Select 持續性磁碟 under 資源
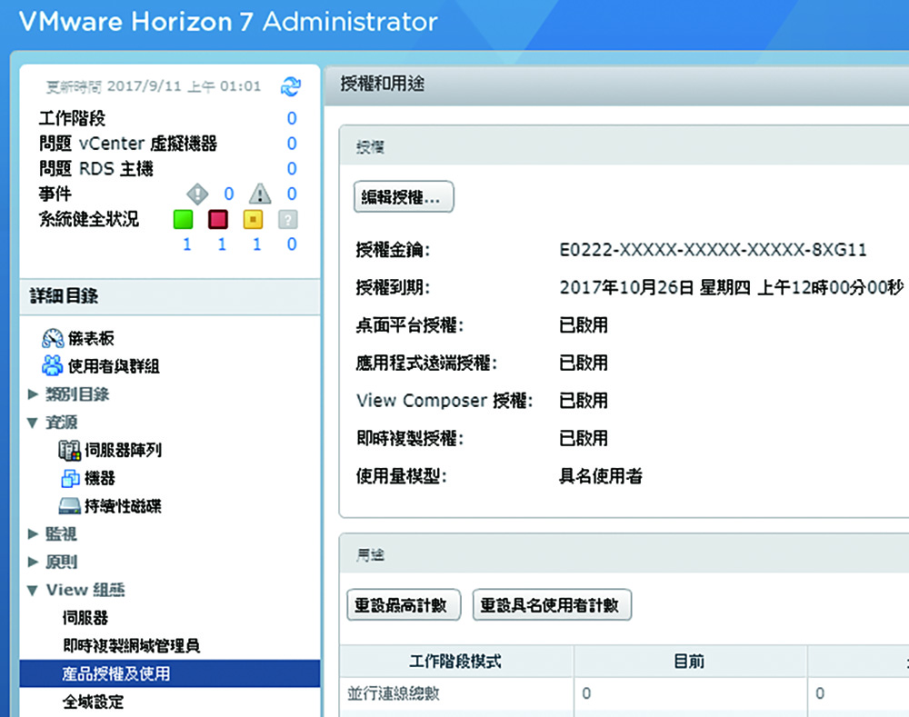 click(x=123, y=506)
